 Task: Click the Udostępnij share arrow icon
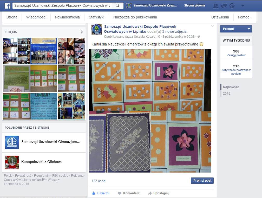tap(150, 193)
